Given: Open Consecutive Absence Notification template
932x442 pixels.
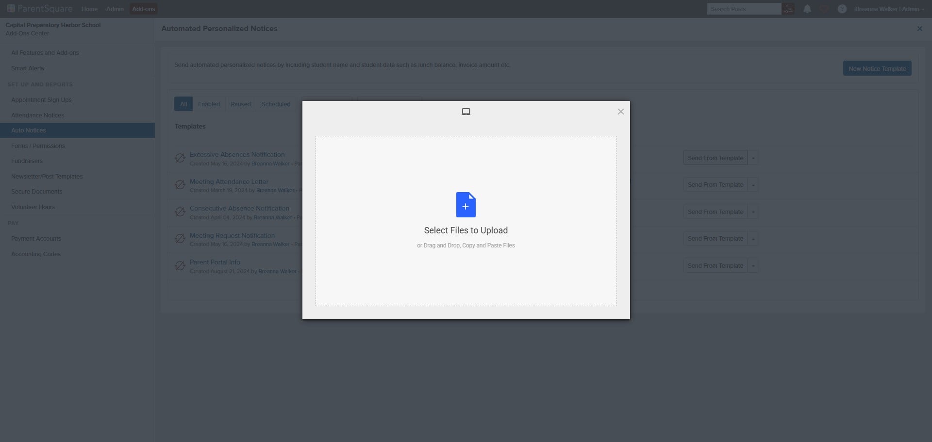Looking at the screenshot, I should [x=239, y=208].
